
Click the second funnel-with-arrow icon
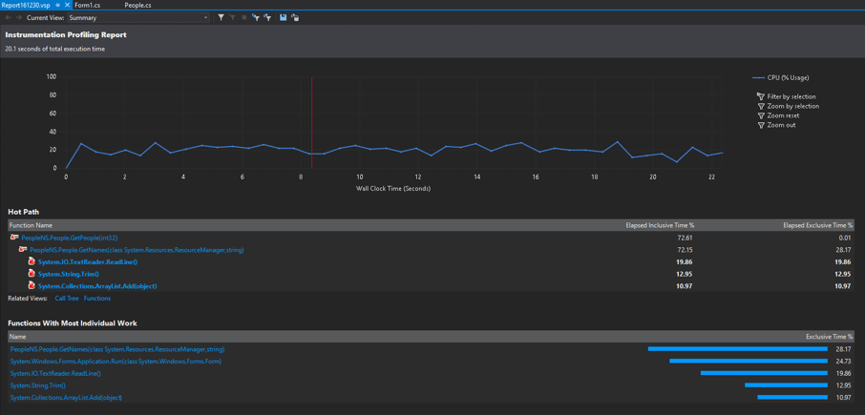[x=267, y=17]
